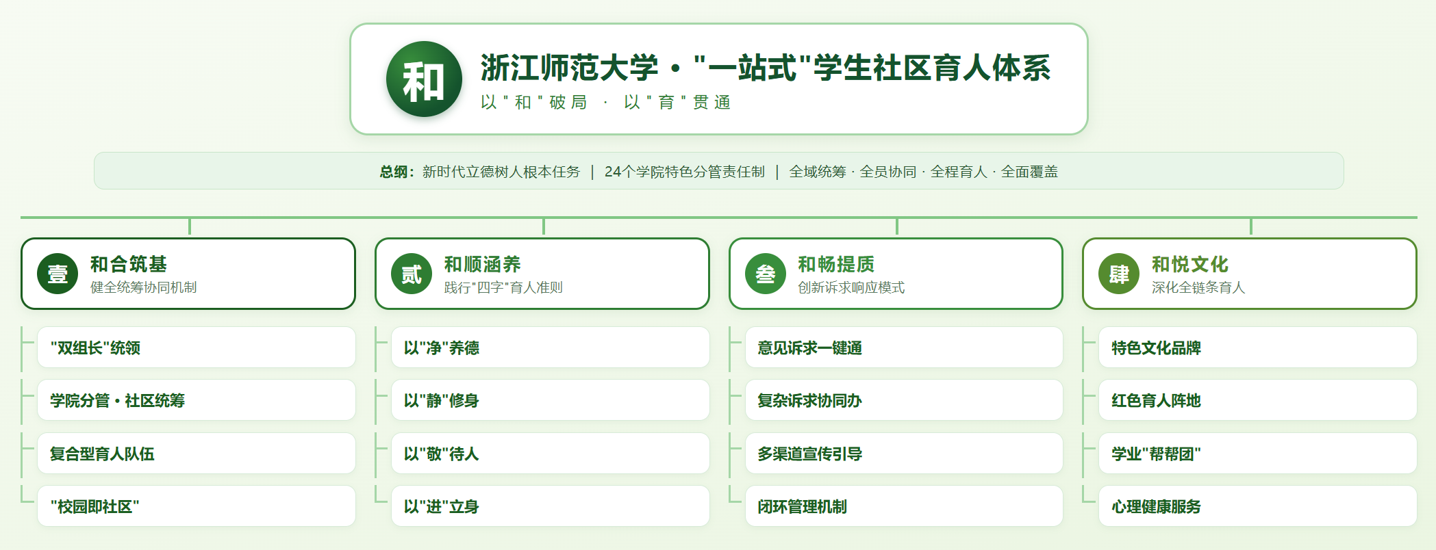Click the 闭环管理机制 item
The image size is (1436, 550).
click(904, 506)
